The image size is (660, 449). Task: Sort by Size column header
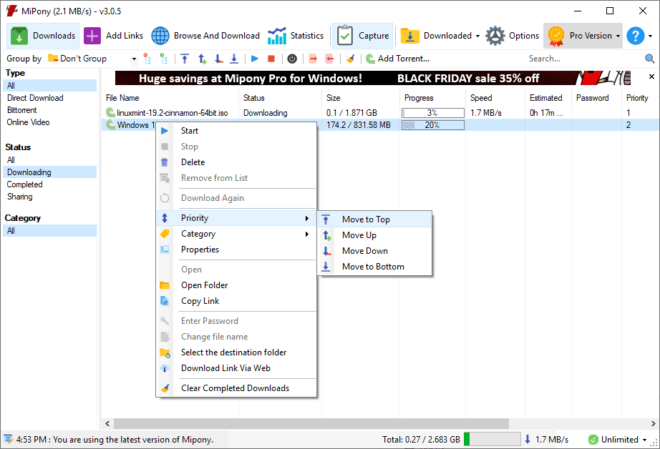pyautogui.click(x=361, y=98)
